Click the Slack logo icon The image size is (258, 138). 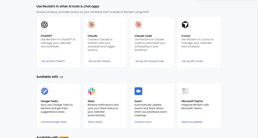pyautogui.click(x=91, y=91)
